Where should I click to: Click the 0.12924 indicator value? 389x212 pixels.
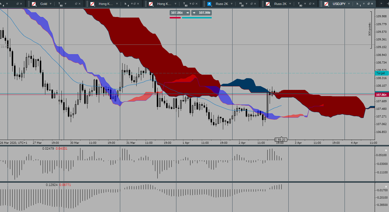tap(52, 185)
